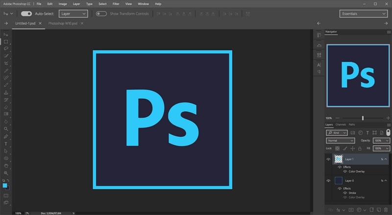Viewport: 392px width, 215px height.
Task: Select the Rectangular Marquee tool
Action: click(x=6, y=42)
